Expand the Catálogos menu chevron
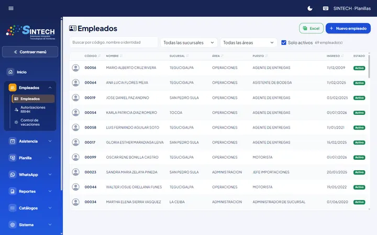Viewport: 377px width, 235px height. [50, 208]
